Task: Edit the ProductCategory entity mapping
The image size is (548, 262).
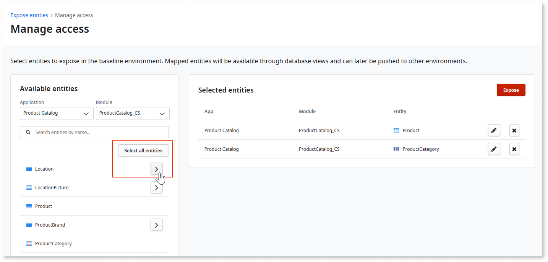Action: click(494, 149)
